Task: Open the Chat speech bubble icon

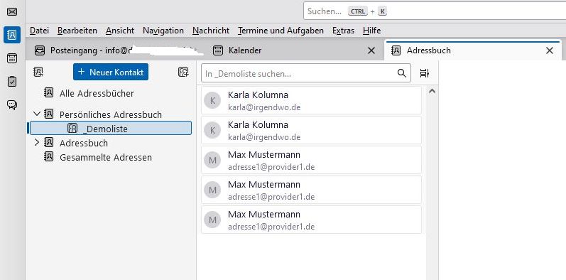Action: [12, 104]
